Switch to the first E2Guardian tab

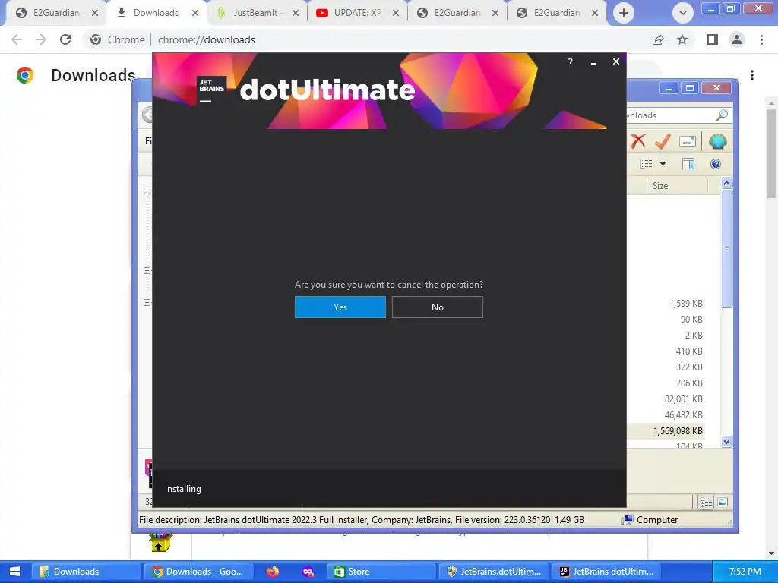pyautogui.click(x=56, y=13)
